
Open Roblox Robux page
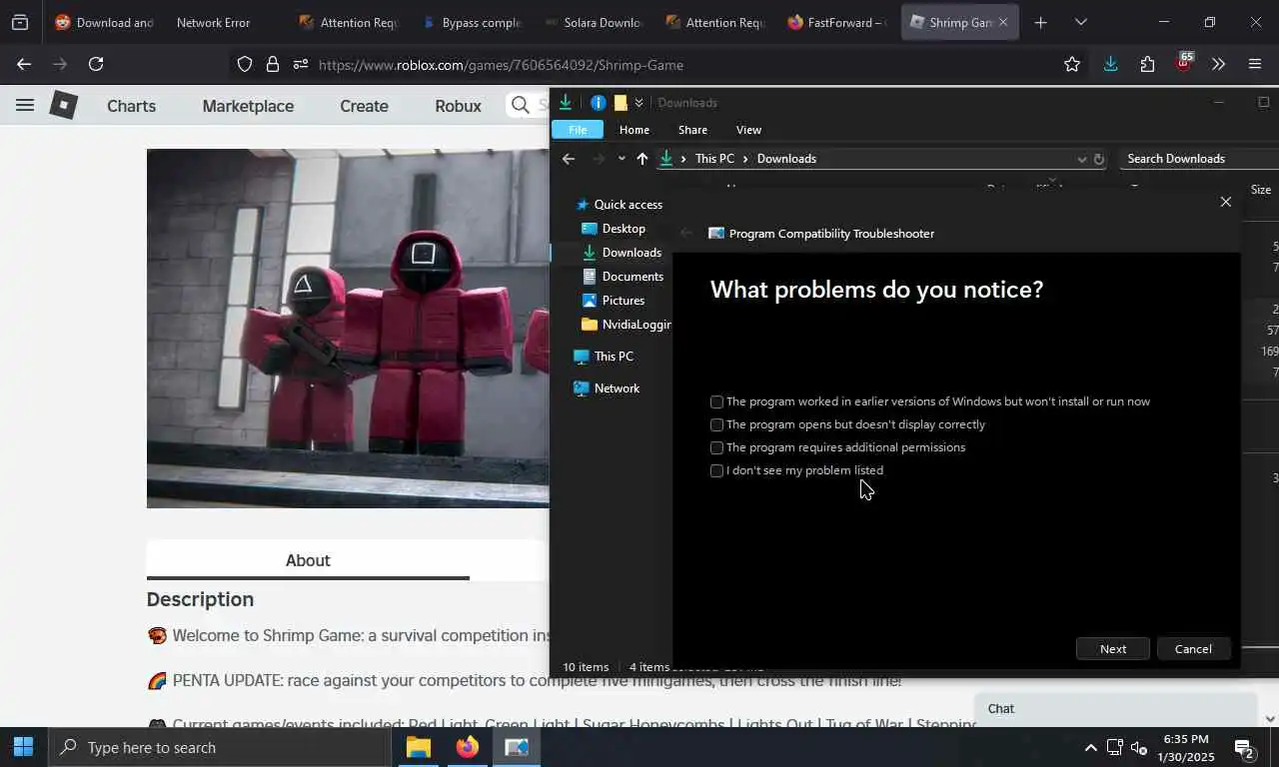(458, 106)
